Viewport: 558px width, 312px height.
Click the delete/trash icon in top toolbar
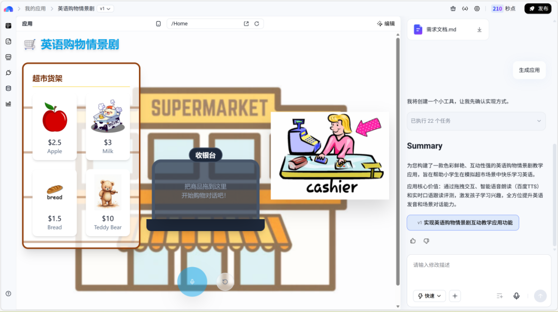(453, 8)
